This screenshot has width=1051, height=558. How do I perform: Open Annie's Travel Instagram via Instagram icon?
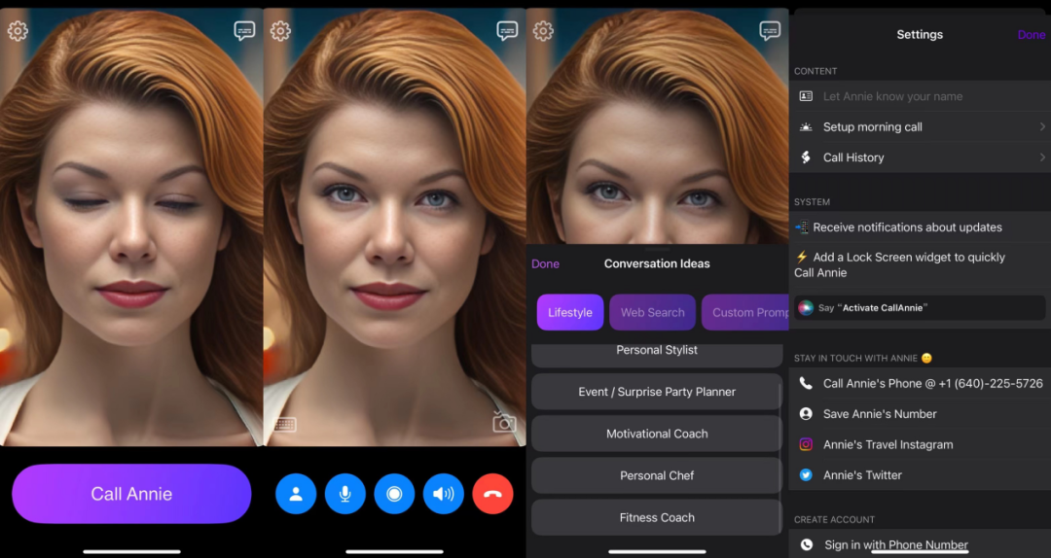click(x=806, y=445)
